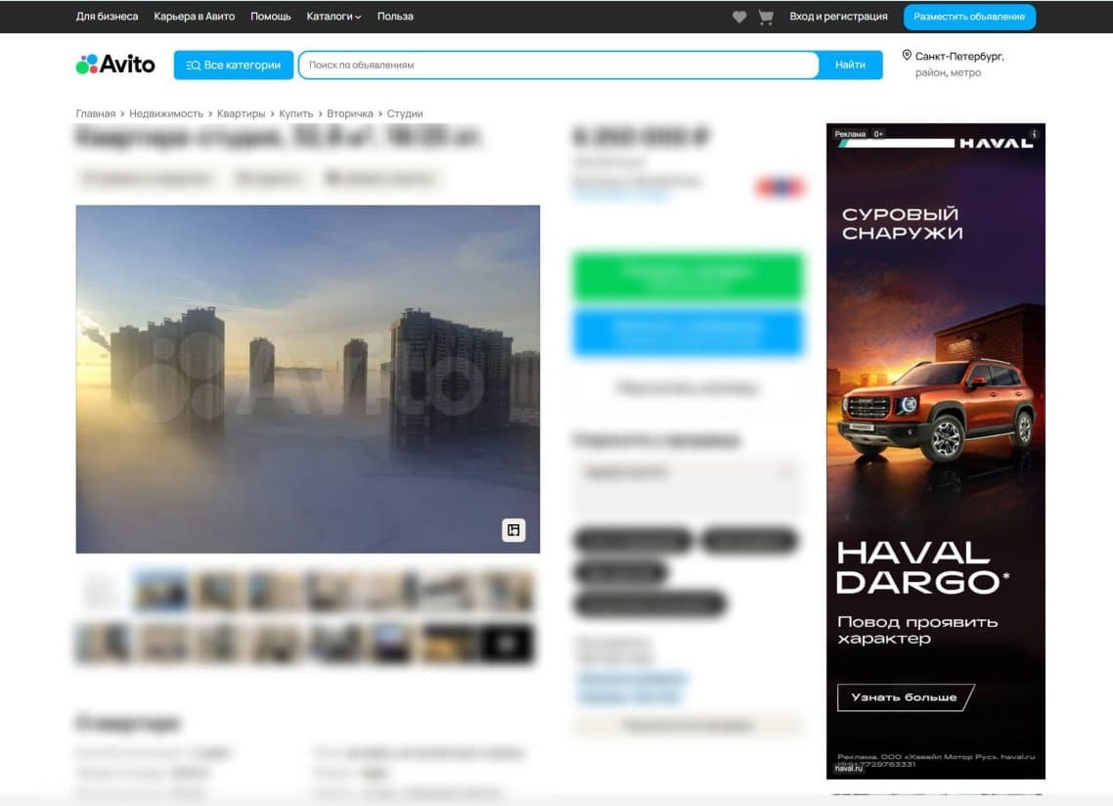Click Разместить объявление button
Viewport: 1113px width, 806px height.
(x=969, y=17)
